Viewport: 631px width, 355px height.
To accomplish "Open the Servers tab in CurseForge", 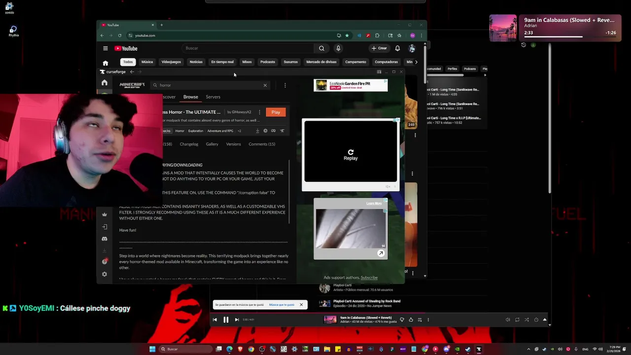I will pos(213,97).
